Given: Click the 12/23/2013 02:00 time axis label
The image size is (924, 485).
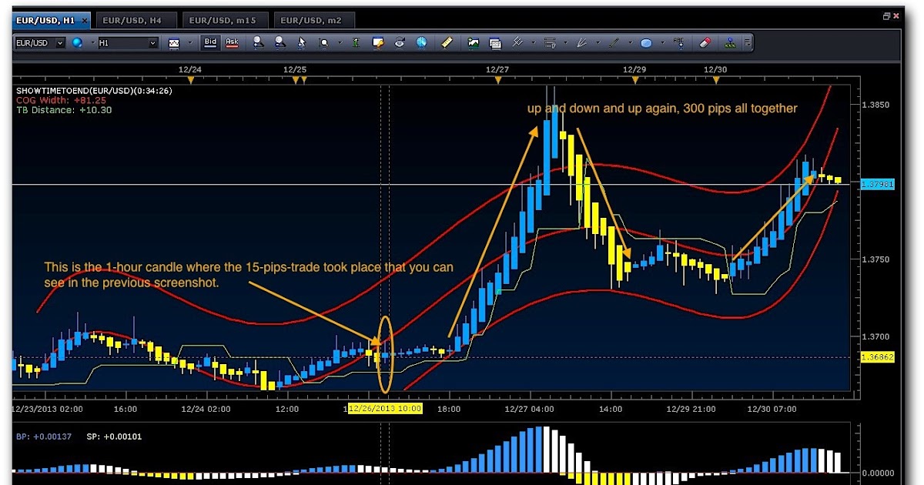Looking at the screenshot, I should tap(49, 409).
